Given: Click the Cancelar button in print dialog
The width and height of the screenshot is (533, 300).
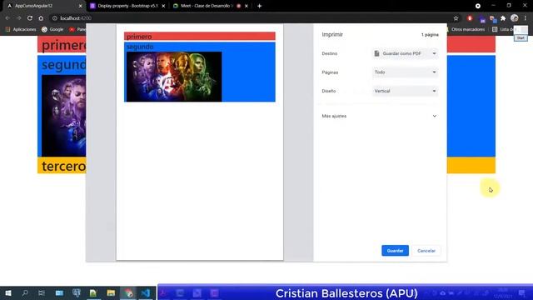Looking at the screenshot, I should coord(426,251).
